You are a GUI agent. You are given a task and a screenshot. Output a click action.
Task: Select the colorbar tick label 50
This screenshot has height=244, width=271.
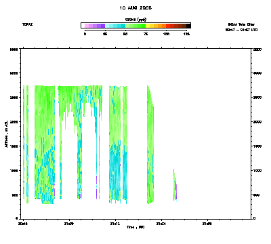click(125, 34)
